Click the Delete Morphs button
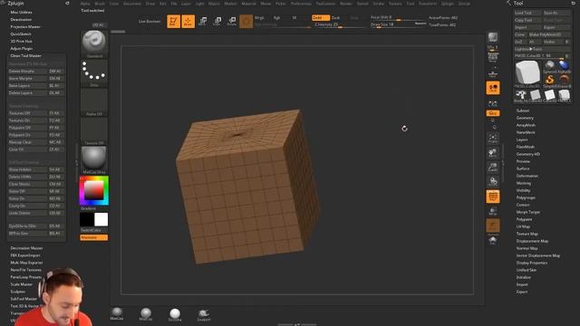Image resolution: width=580 pixels, height=326 pixels. click(28, 71)
